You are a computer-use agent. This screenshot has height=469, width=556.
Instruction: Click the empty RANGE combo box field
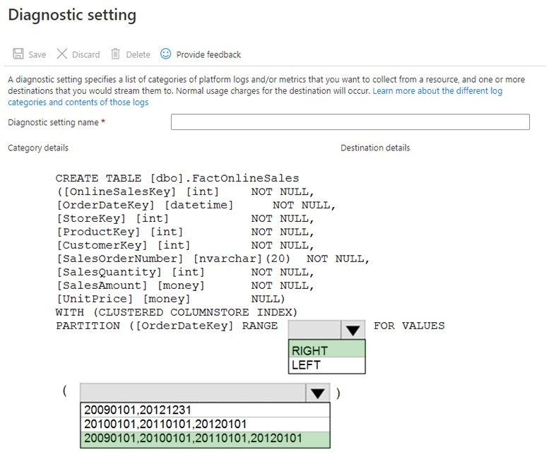coord(315,330)
